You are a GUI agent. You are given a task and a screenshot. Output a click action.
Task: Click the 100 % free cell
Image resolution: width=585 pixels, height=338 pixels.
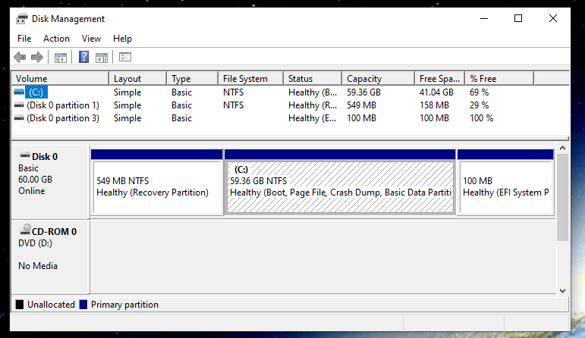pos(481,118)
